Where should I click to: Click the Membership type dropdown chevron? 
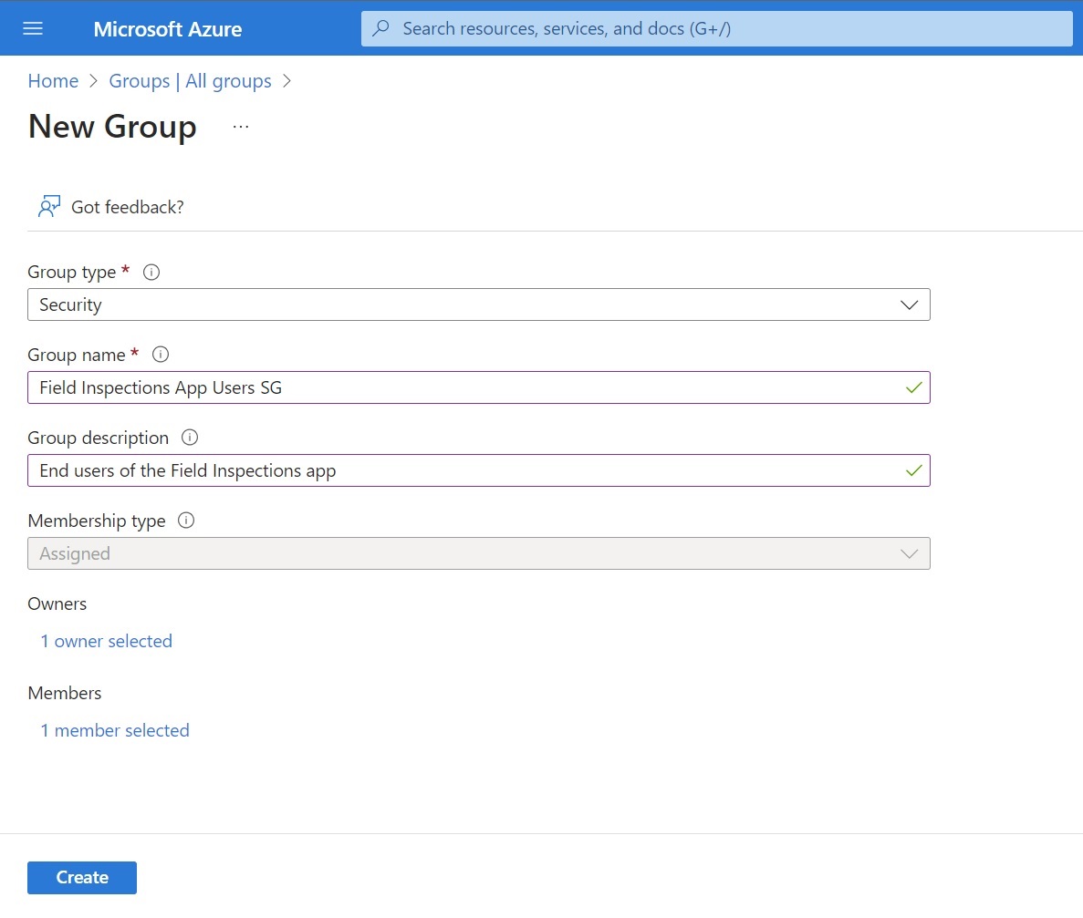pos(909,553)
